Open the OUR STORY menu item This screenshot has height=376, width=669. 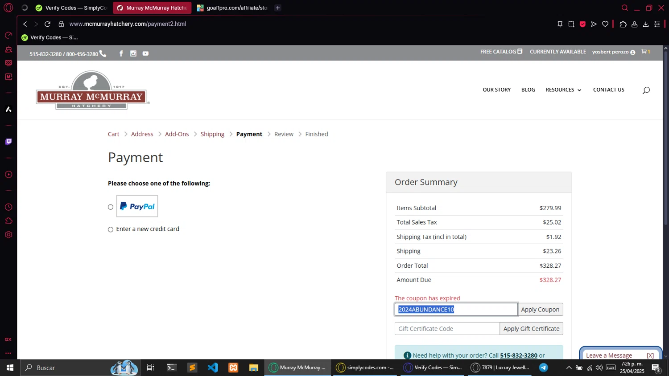(496, 90)
